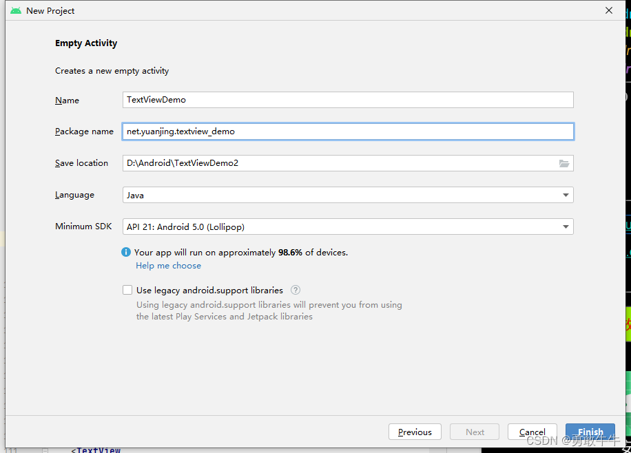This screenshot has width=631, height=453.
Task: Click the Save location label
Action: [81, 163]
